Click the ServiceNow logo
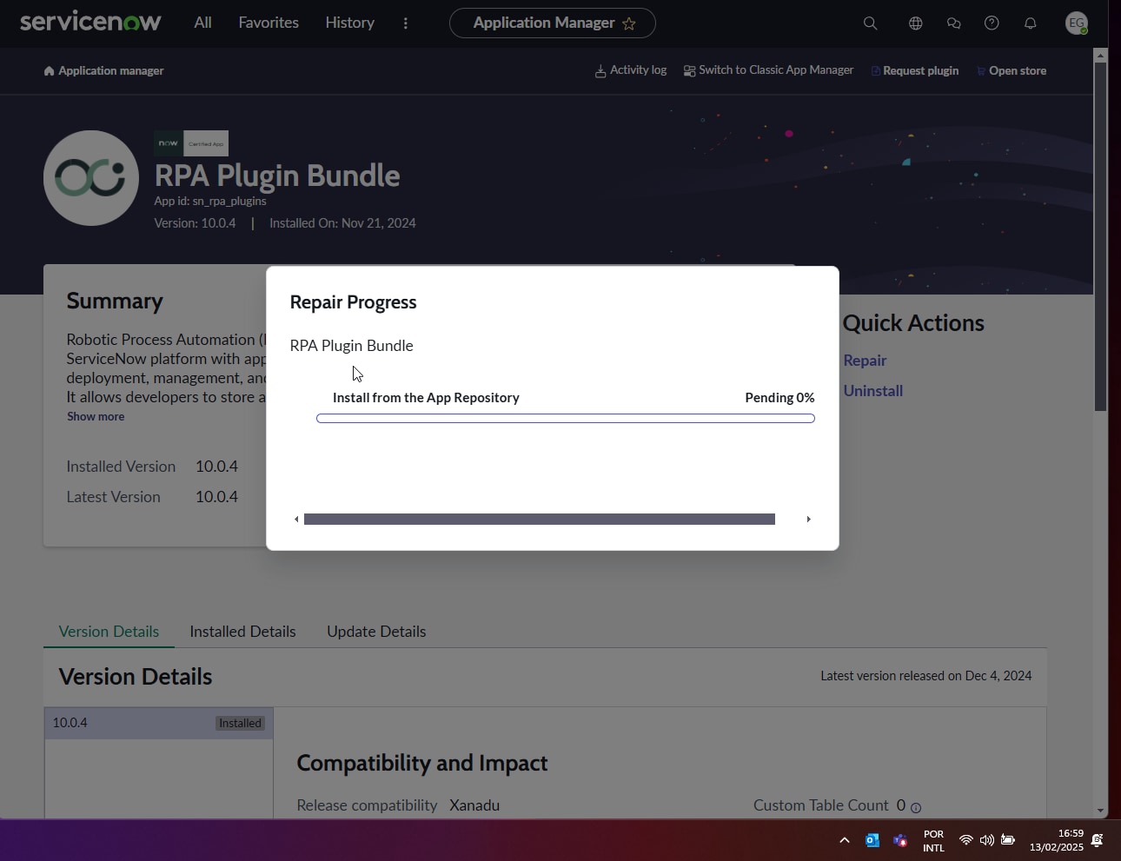The width and height of the screenshot is (1121, 861). point(90,22)
